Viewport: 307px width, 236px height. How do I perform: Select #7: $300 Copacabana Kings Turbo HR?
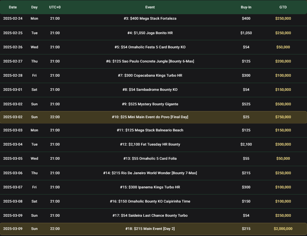150,75
